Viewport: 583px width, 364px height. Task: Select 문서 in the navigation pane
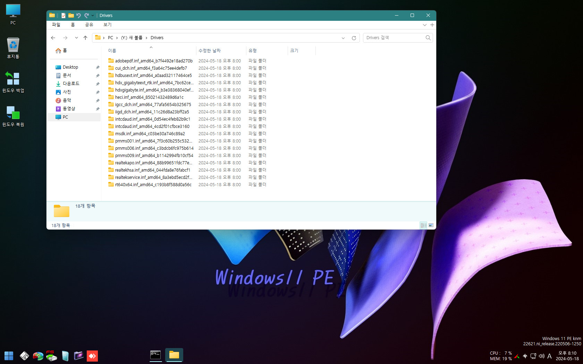tap(74, 76)
